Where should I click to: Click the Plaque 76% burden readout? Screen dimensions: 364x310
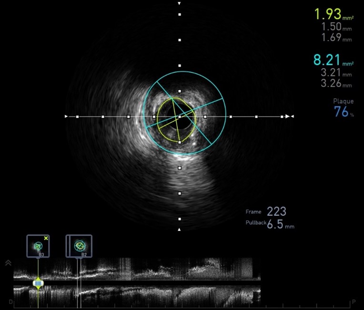click(341, 112)
